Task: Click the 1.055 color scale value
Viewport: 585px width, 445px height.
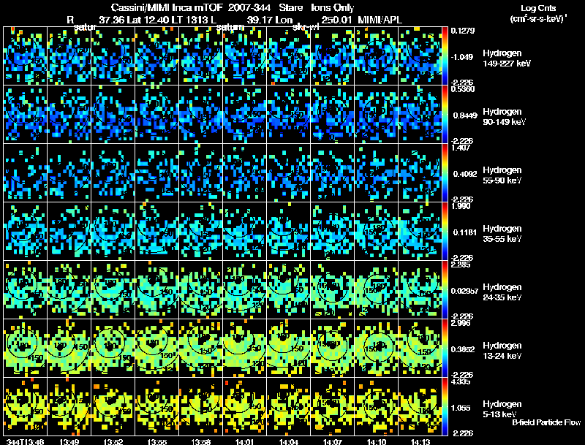Action: point(461,408)
